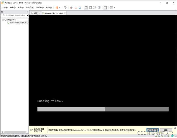This screenshot has width=177, height=138.
Task: Send Ctrl+Alt+Del to the virtual machine
Action: [65, 7]
